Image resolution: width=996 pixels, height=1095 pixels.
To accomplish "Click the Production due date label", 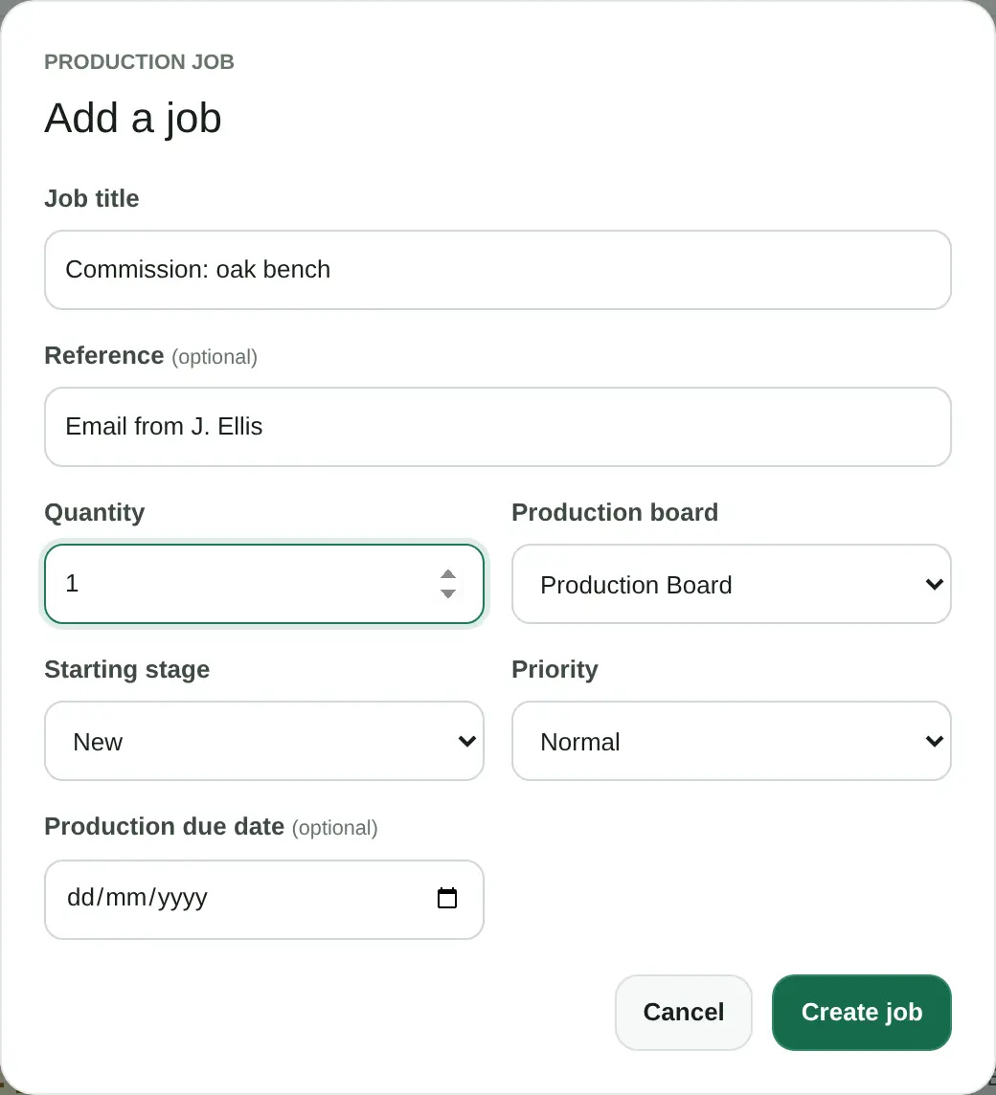I will click(x=165, y=826).
